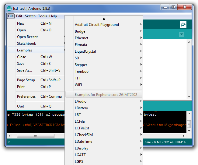Open the Sketch menu
198x165 pixels.
pyautogui.click(x=30, y=16)
